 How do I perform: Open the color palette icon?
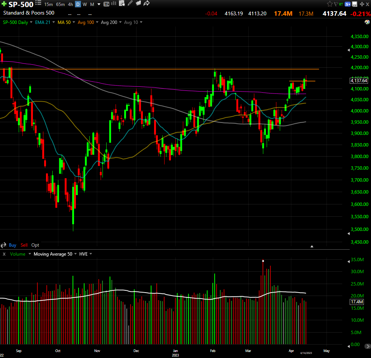(x=367, y=22)
